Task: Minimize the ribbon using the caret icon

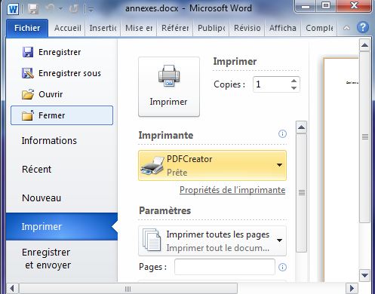Action: pos(346,28)
